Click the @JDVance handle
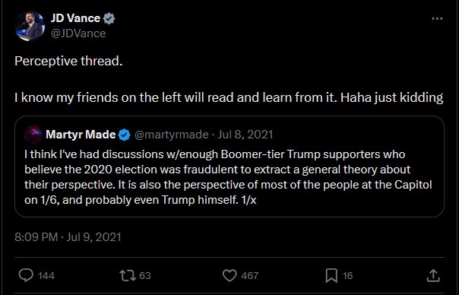The height and width of the screenshot is (295, 459). [x=78, y=33]
